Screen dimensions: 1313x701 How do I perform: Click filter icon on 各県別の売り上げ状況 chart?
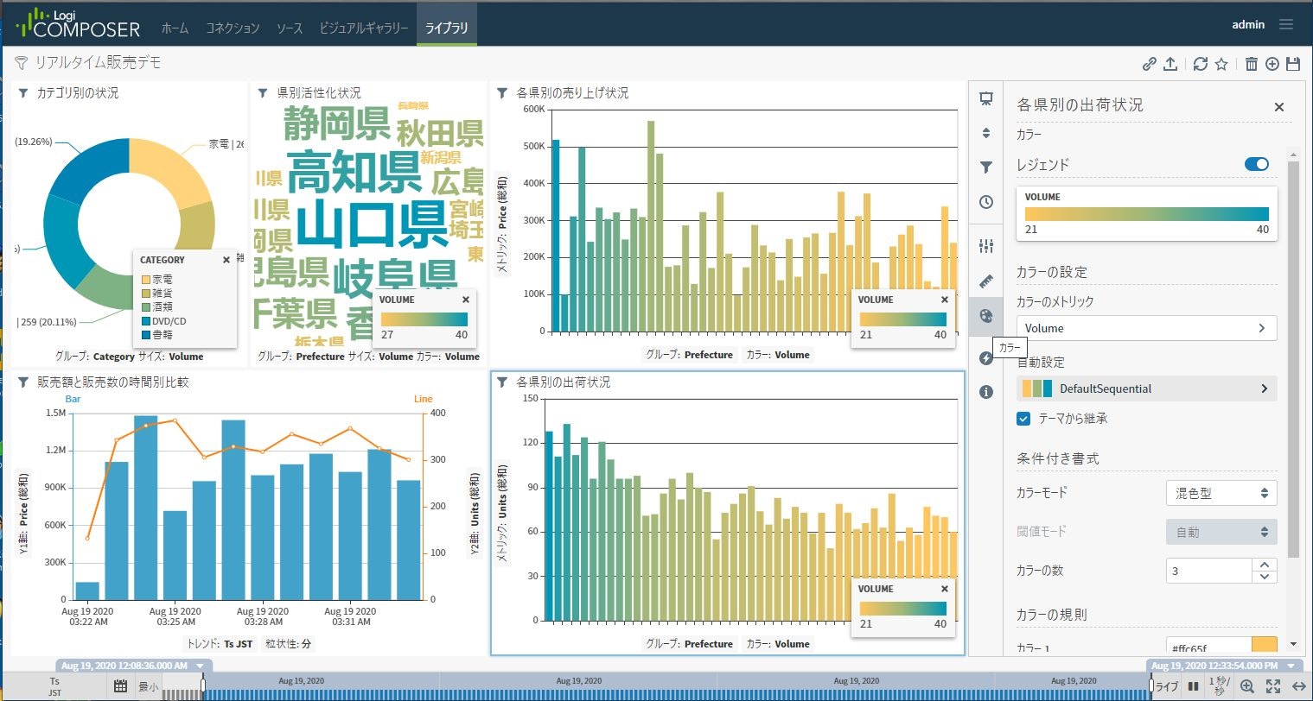point(501,92)
